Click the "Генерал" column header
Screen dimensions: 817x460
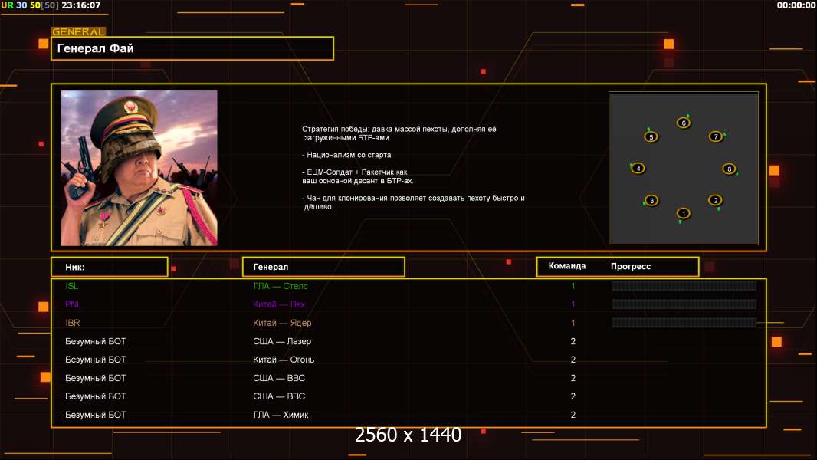(323, 267)
